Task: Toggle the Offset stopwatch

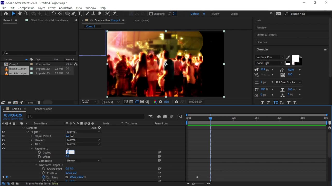Action: tap(39, 157)
